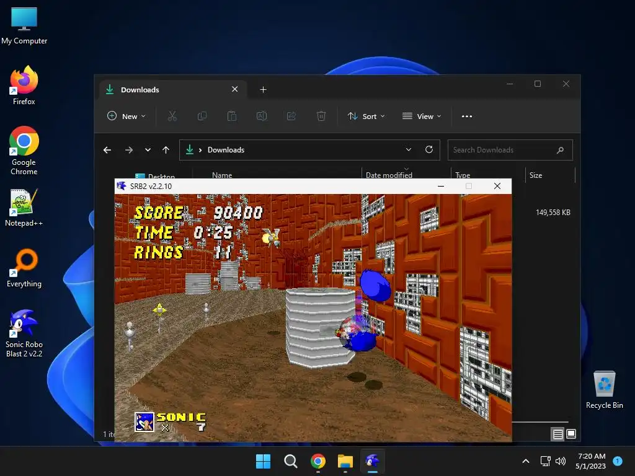Open Google Chrome desktop shortcut
The image size is (635, 476).
(24, 151)
